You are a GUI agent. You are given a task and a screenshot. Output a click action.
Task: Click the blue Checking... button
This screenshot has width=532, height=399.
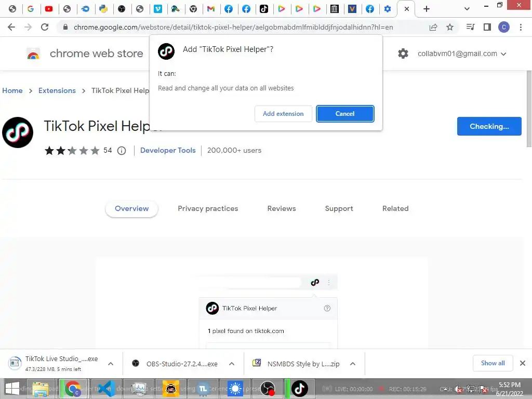pyautogui.click(x=489, y=126)
